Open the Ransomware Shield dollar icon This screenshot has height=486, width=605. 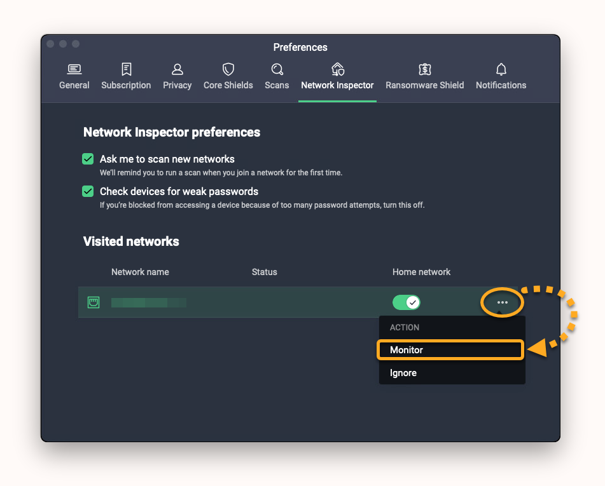424,69
